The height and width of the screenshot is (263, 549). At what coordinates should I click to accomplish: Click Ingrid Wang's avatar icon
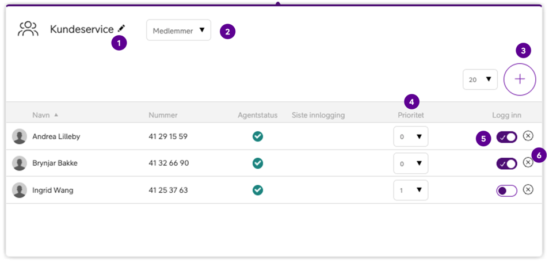(19, 190)
